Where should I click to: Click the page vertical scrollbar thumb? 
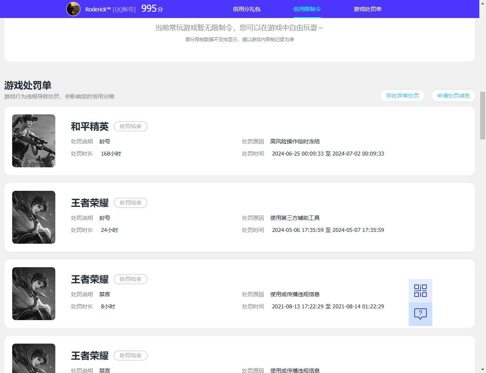click(483, 116)
